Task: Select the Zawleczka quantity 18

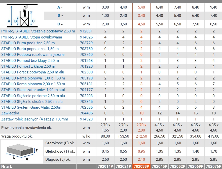Action: coord(214,113)
